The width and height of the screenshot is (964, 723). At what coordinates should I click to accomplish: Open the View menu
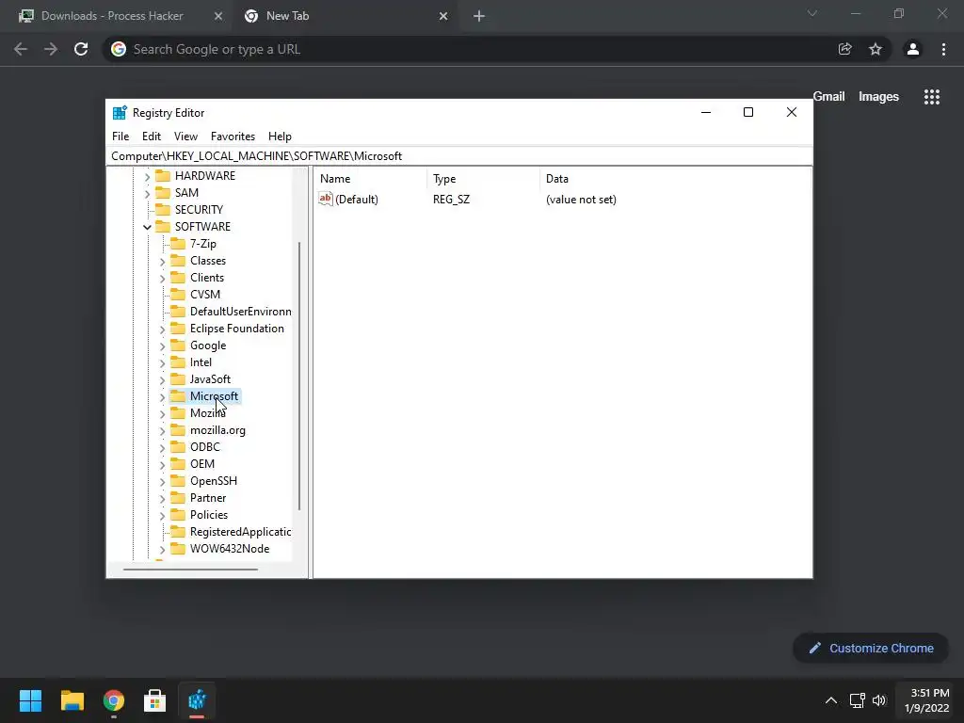pyautogui.click(x=185, y=137)
